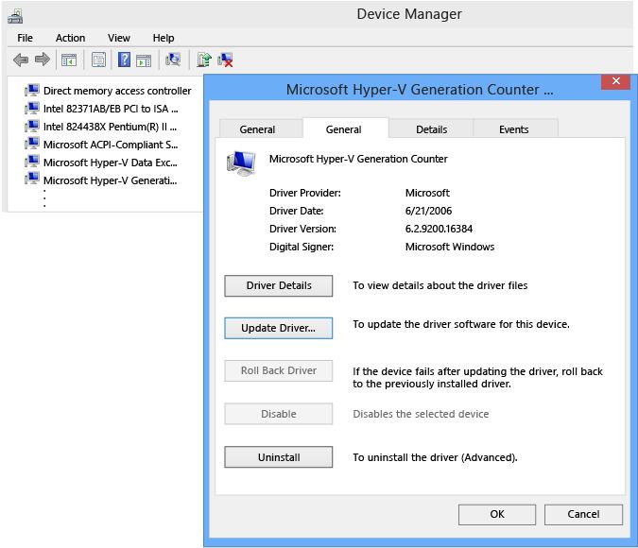Switch to the Events tab
638x548 pixels.
click(514, 128)
